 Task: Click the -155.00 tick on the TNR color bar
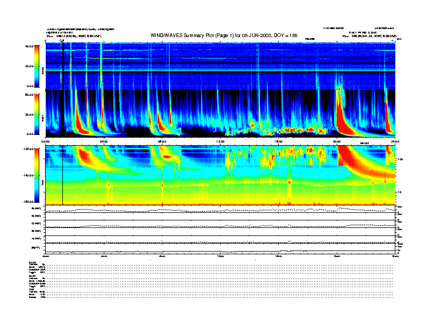click(28, 202)
